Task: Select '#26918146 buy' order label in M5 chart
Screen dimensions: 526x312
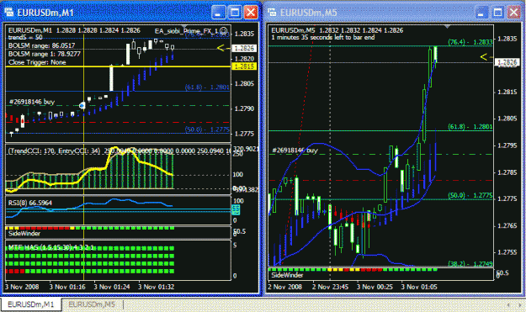Action: 295,151
